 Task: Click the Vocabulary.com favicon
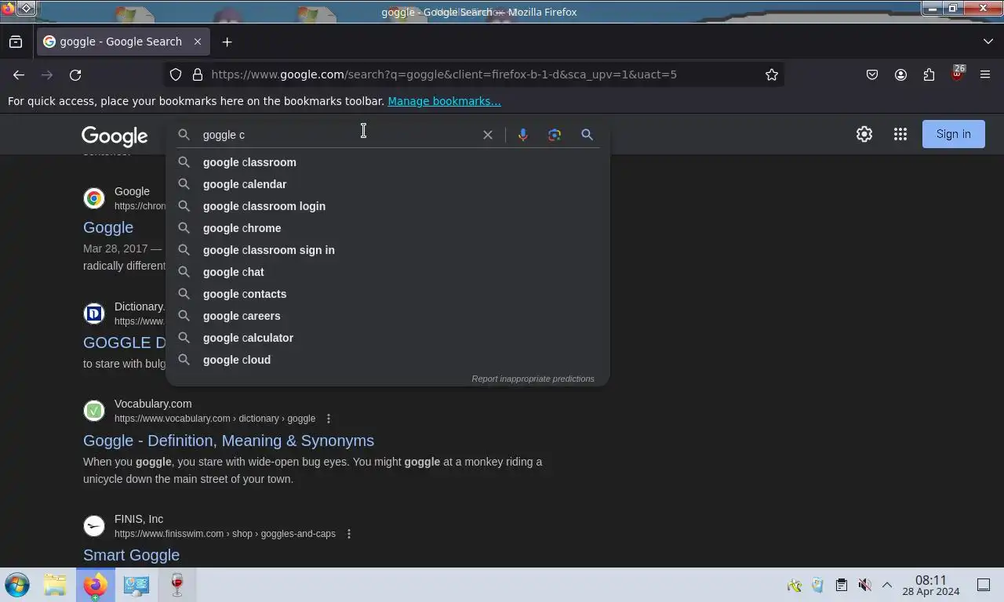tap(94, 411)
